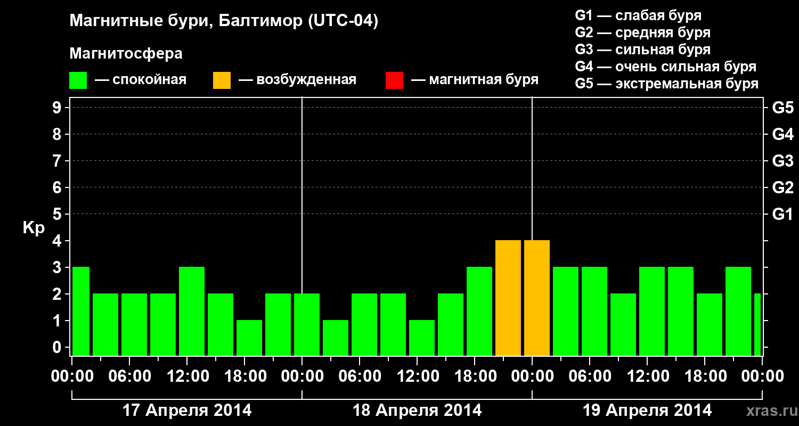
Task: Click the green 'спокойная' legend swatch
Action: 78,80
